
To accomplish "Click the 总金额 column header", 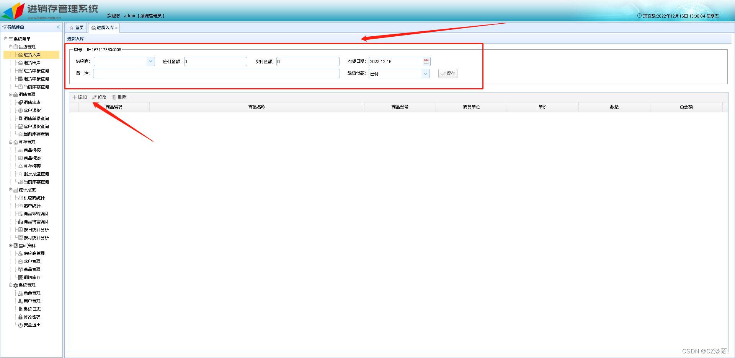I will tap(686, 107).
